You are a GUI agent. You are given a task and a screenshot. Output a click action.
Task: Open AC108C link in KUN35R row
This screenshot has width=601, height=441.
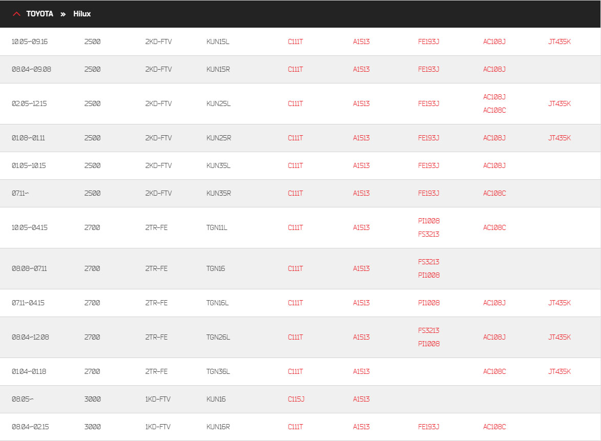(494, 193)
